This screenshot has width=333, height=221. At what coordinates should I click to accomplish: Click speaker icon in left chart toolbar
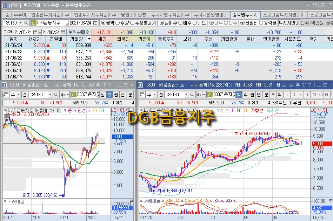click(63, 95)
